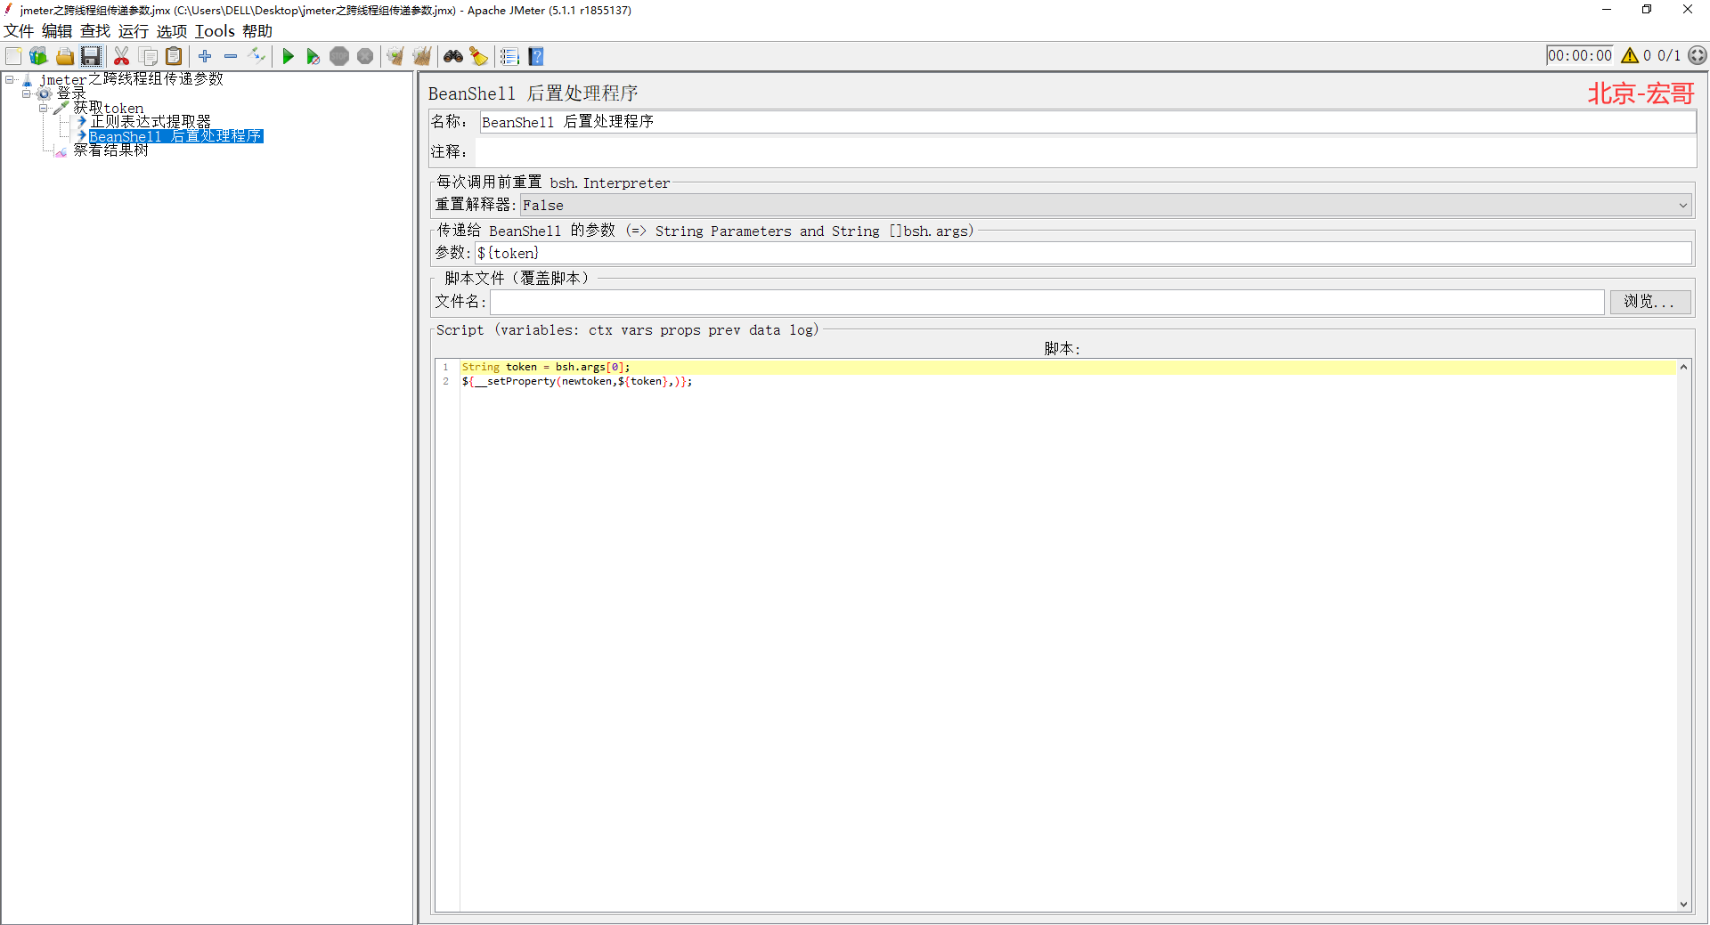
Task: Click script scrollbar up arrow
Action: (1683, 367)
